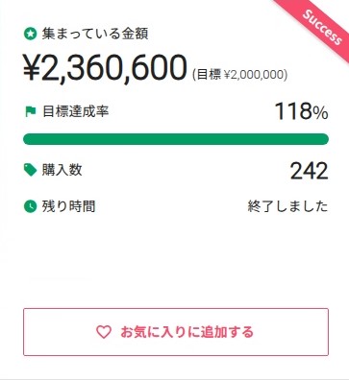Screen dimensions: 349x380
Task: Click the 目標 word in parentheses
Action: pos(209,75)
